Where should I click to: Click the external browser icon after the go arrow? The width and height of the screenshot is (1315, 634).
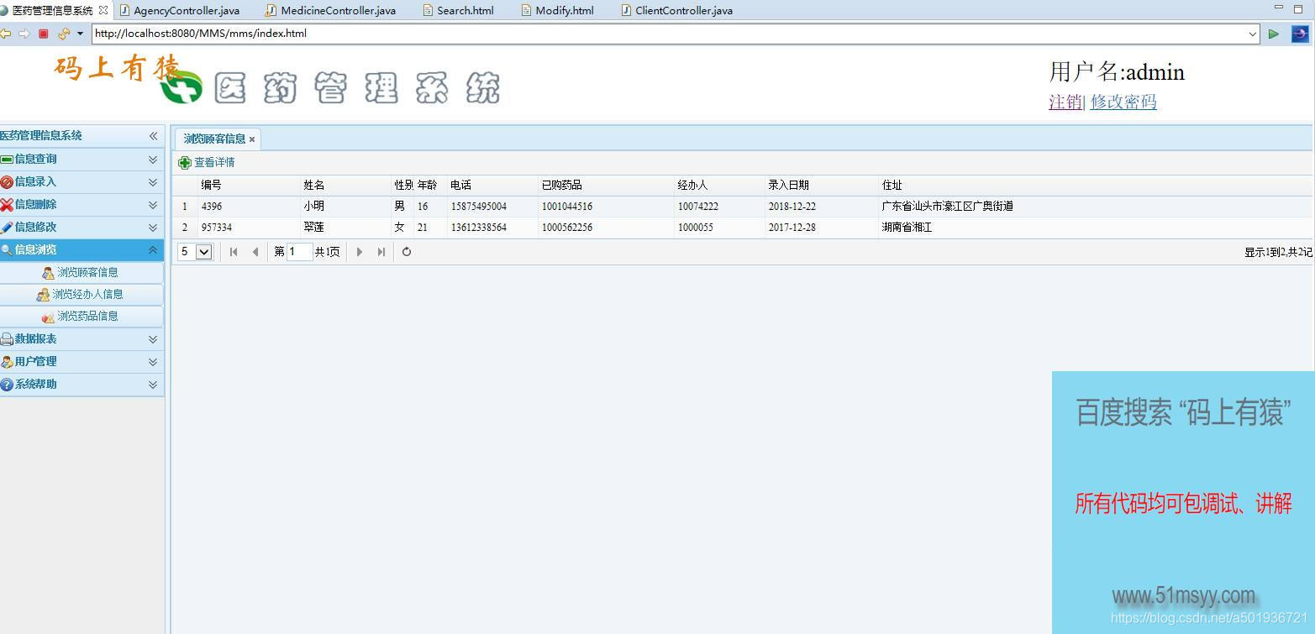click(x=1299, y=34)
